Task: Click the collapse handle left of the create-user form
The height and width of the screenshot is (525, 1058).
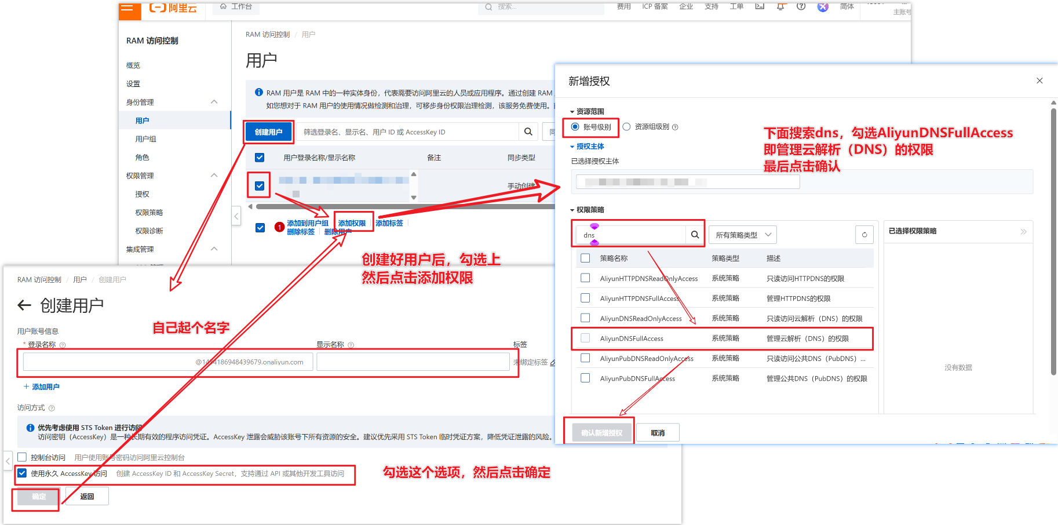Action: (8, 461)
